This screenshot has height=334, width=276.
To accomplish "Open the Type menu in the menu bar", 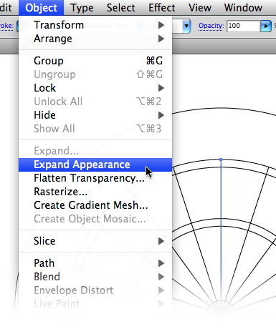I will pyautogui.click(x=82, y=8).
